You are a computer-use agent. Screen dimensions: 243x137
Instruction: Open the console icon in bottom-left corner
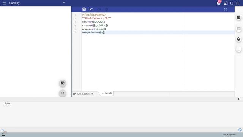3,134
